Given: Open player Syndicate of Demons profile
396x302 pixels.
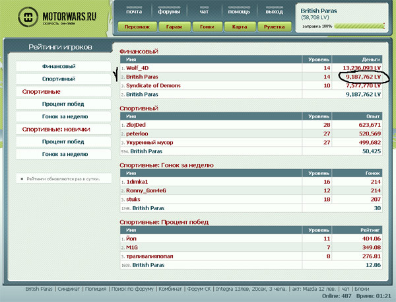Looking at the screenshot, I should coord(153,85).
